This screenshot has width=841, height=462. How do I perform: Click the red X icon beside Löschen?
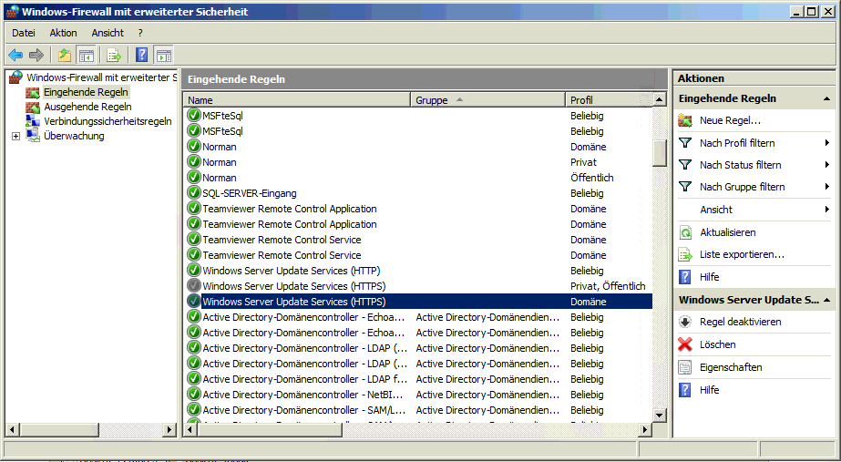pyautogui.click(x=685, y=344)
